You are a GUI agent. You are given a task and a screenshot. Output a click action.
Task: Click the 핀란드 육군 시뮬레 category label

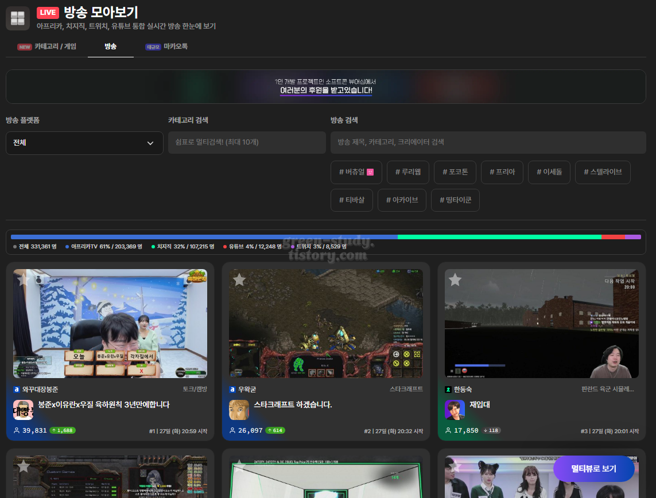point(607,390)
